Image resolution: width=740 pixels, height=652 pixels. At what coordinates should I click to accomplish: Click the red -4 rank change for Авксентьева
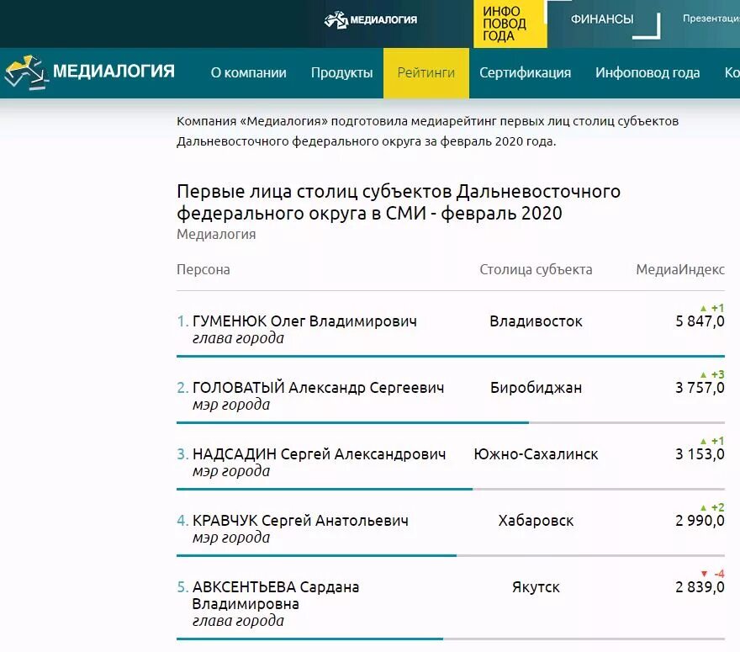coord(712,574)
